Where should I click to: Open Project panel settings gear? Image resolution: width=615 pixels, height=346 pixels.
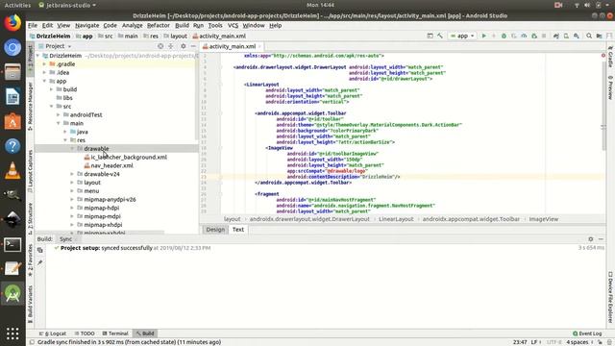point(184,46)
